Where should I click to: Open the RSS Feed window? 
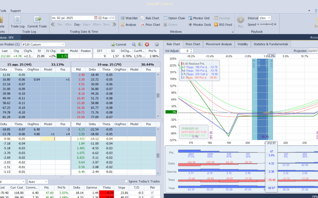point(223,25)
